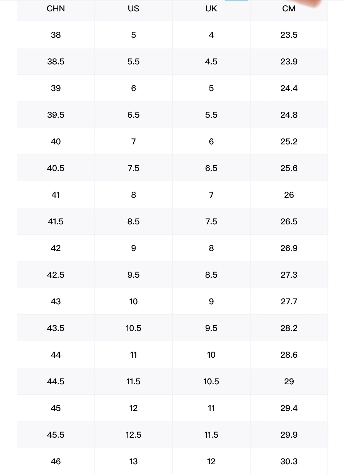Click the UK 10.5 size cell
Viewport: 345px width, 476px height.
point(211,381)
